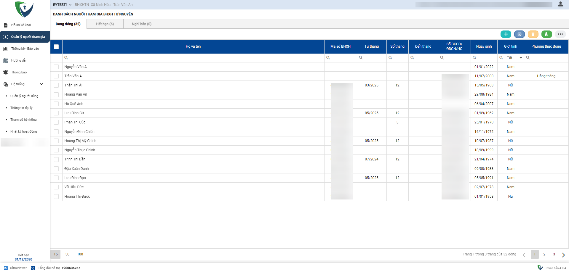Click the orange trash delete icon

coord(533,34)
